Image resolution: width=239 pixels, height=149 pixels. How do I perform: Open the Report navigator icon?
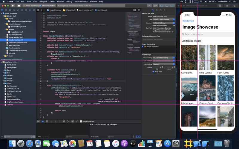pyautogui.click(x=34, y=10)
